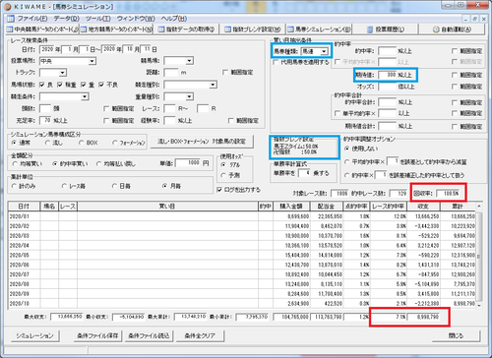Click the 条件全クリア button
Image resolution: width=492 pixels, height=358 pixels.
click(200, 335)
